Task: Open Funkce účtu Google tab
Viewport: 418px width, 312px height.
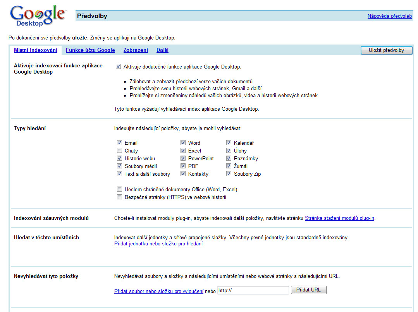Action: [x=90, y=50]
